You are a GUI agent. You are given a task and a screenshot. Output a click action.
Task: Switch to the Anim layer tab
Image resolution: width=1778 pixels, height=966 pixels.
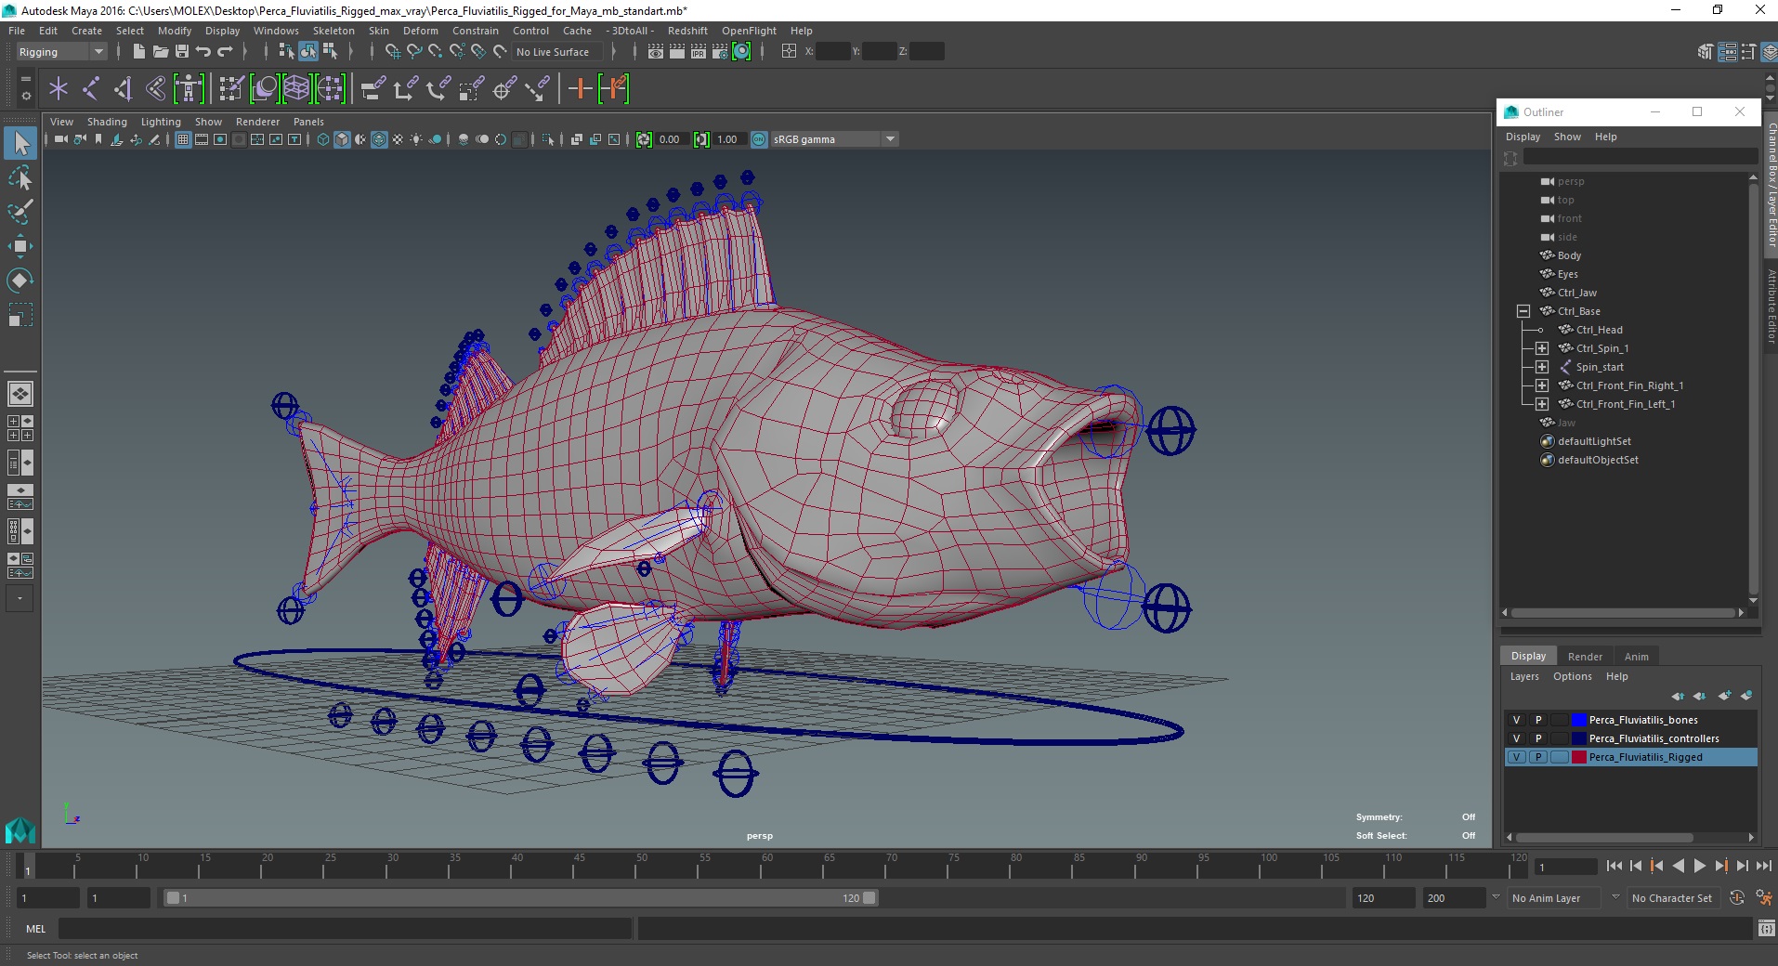(1636, 657)
